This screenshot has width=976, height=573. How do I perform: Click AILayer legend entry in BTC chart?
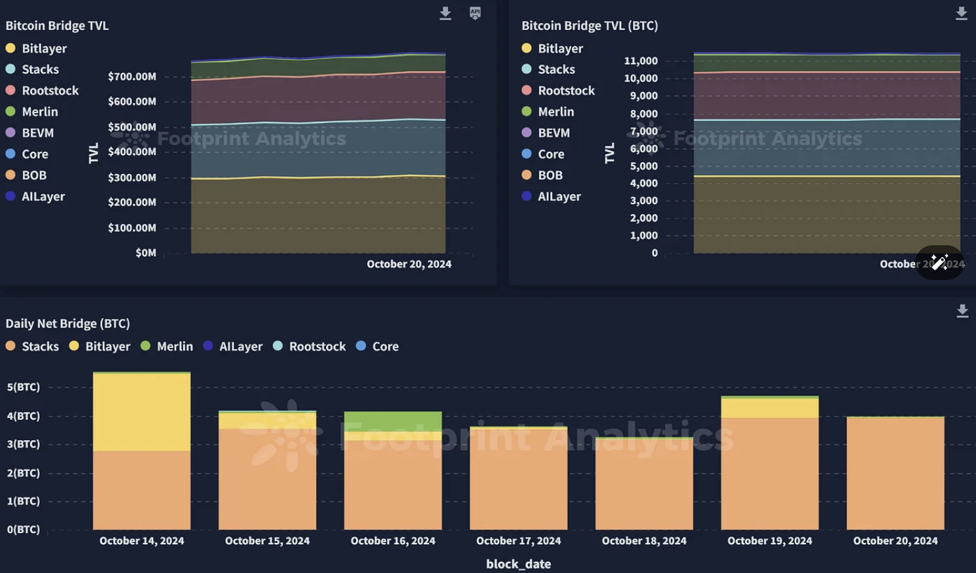pos(551,196)
